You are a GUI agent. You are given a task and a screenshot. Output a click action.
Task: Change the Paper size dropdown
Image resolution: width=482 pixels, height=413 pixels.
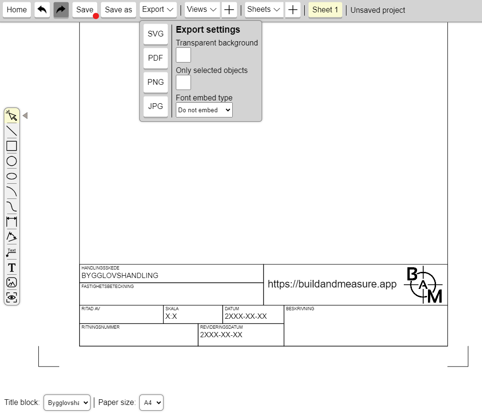[x=151, y=403]
